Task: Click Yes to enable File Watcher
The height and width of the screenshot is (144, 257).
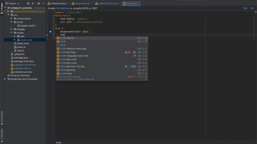Action: click(x=245, y=8)
